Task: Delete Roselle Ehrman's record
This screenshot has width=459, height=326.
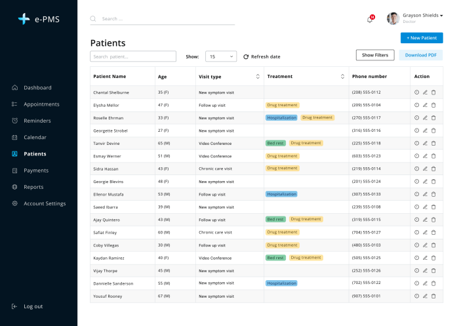Action: tap(433, 118)
